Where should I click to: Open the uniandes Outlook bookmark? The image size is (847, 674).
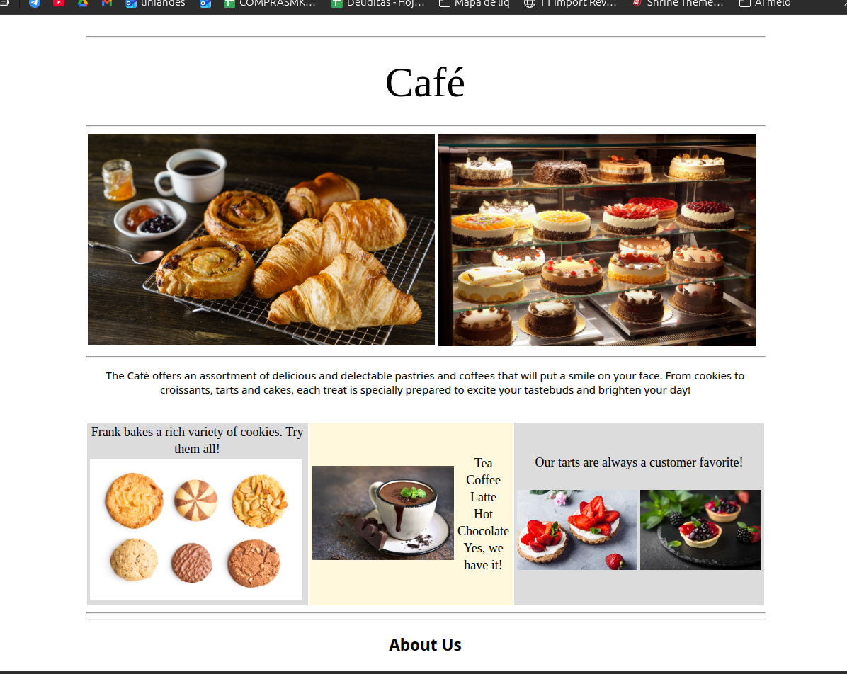click(x=155, y=4)
